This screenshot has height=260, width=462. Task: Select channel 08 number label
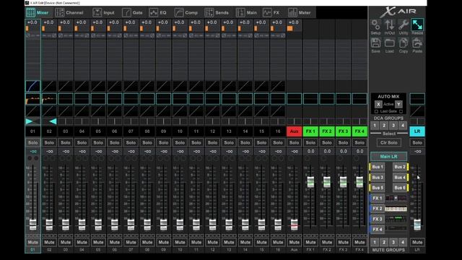(x=147, y=131)
